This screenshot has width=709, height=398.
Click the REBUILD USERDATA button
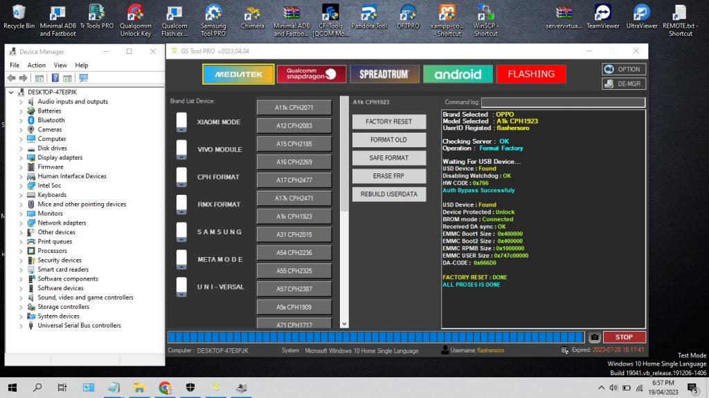[x=389, y=194]
